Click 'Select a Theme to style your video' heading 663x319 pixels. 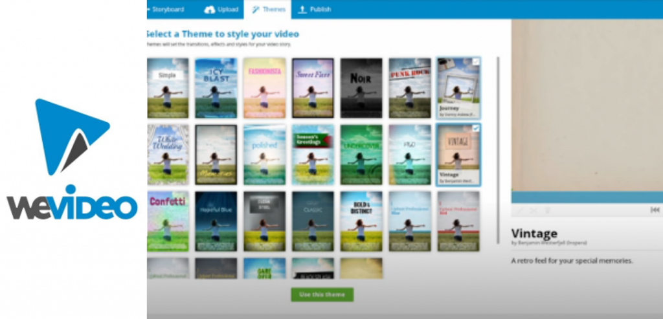tap(223, 34)
